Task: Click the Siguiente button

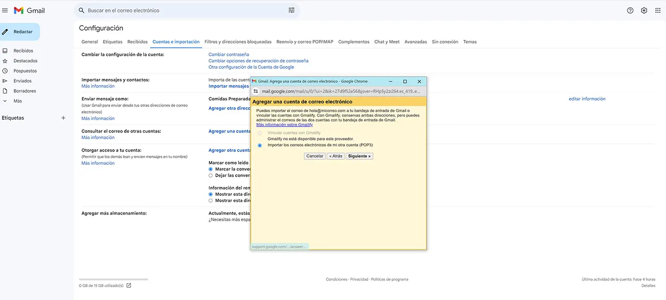Action: (x=359, y=156)
